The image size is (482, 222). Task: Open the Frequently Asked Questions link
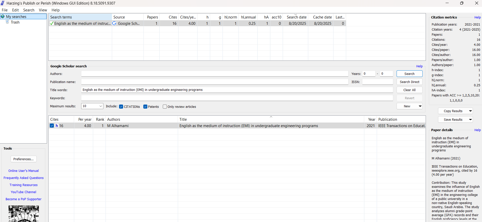point(24,178)
